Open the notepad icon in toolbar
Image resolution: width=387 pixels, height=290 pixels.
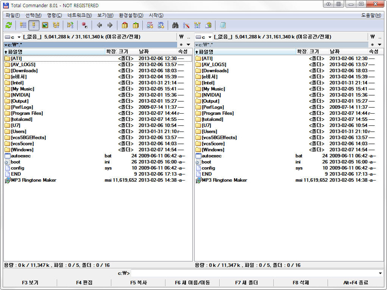223,25
